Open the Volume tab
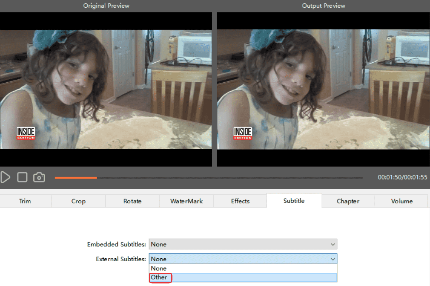 (x=401, y=201)
